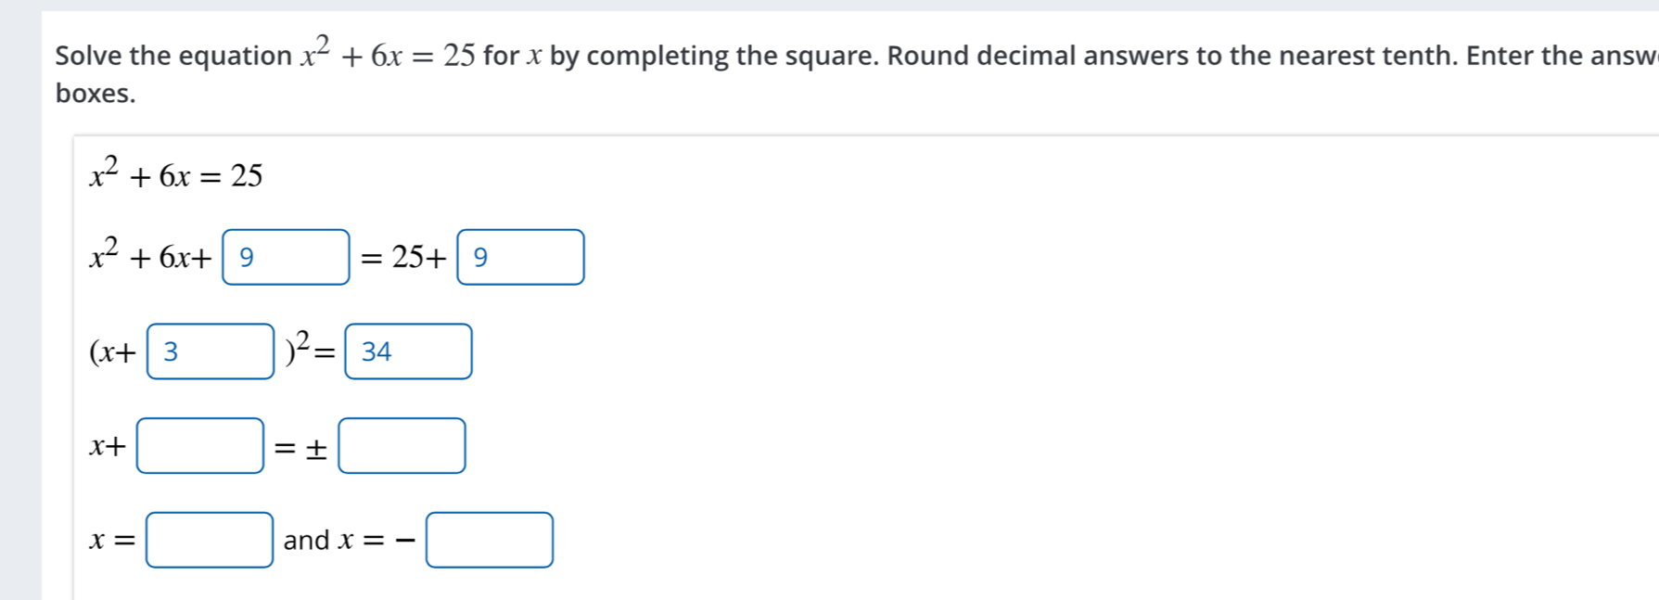Click the 'x² + 6x+' label on second line
The image size is (1659, 600).
pyautogui.click(x=150, y=256)
